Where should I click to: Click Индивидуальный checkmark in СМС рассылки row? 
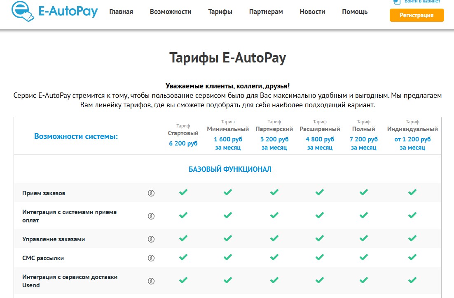(412, 257)
